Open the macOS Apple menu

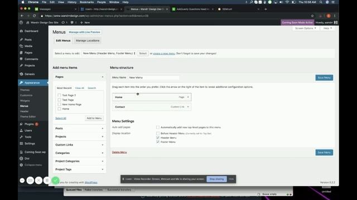pyautogui.click(x=23, y=2)
